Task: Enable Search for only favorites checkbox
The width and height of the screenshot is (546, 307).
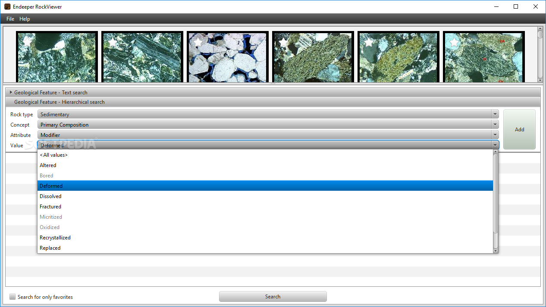Action: point(13,297)
